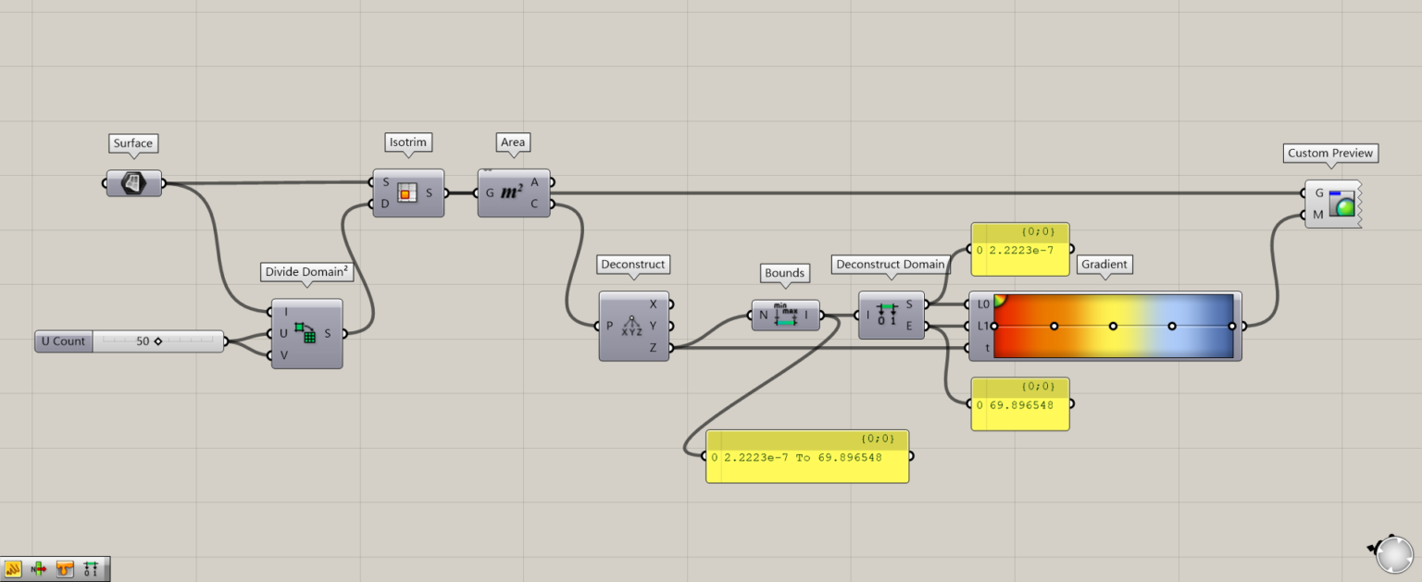
Task: Select the middle yellow gradient grip
Action: 1113,326
